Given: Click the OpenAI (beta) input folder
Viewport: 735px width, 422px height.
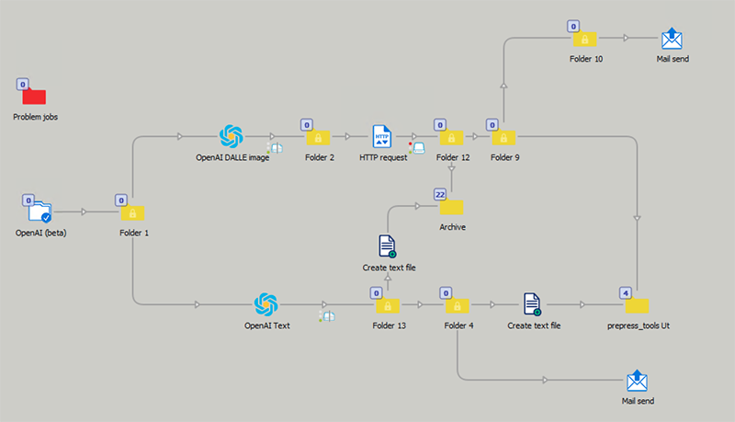Looking at the screenshot, I should [40, 212].
